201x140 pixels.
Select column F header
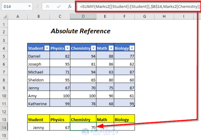coord(124,16)
